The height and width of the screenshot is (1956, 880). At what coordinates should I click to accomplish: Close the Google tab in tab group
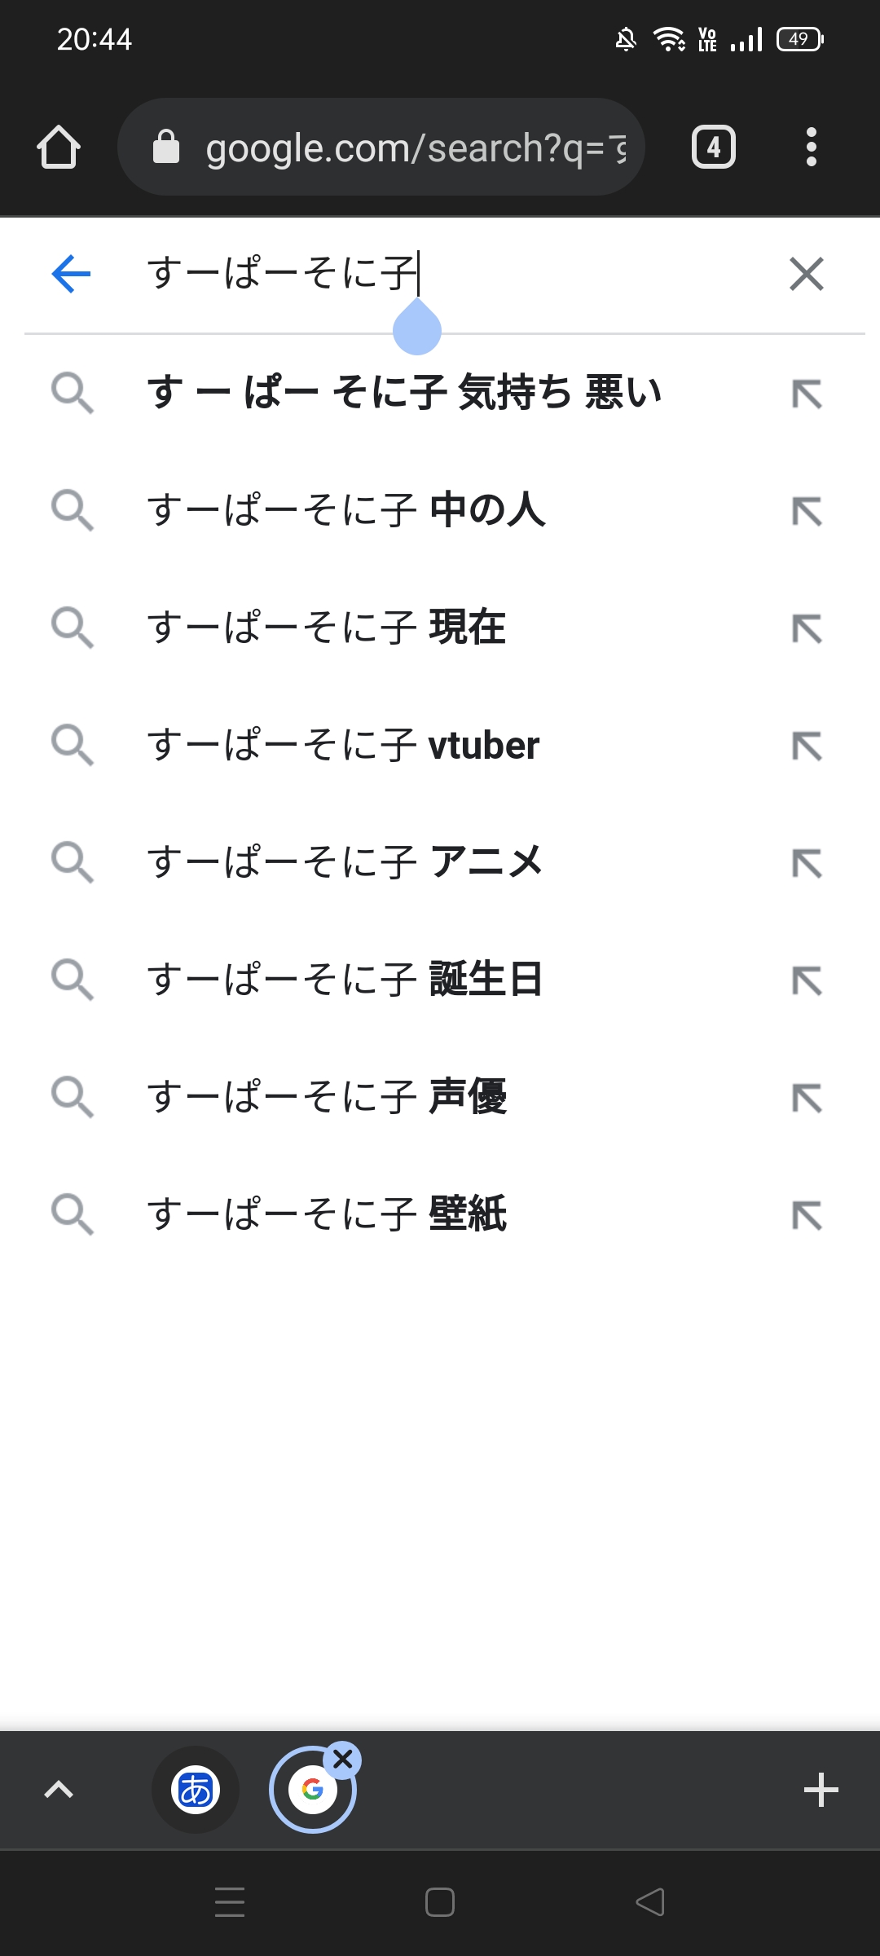[x=343, y=1760]
